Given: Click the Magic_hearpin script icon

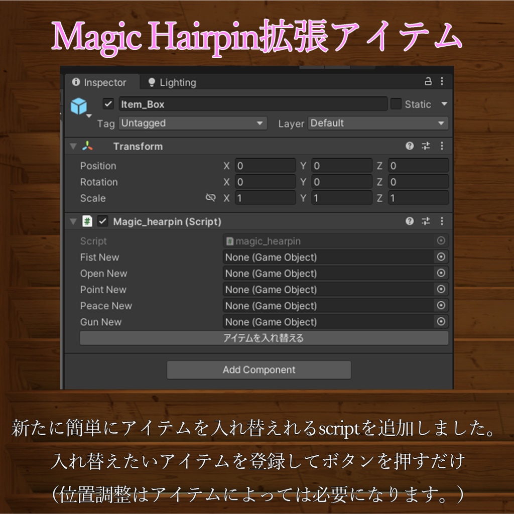Looking at the screenshot, I should coord(87,221).
